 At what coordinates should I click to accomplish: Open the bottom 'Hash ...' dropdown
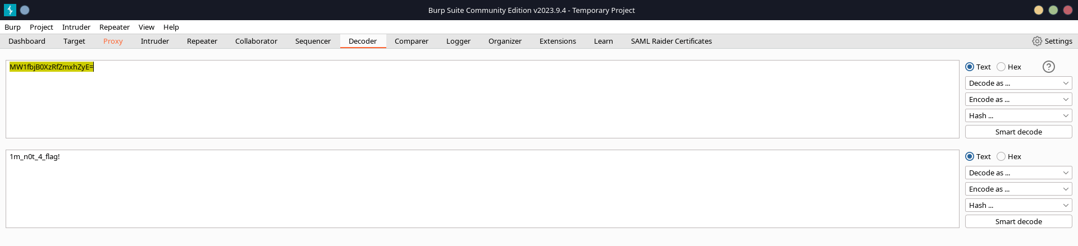tap(1018, 205)
